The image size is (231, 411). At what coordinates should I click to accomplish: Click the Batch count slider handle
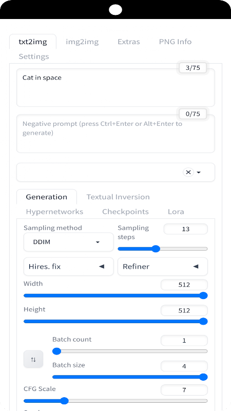56,351
